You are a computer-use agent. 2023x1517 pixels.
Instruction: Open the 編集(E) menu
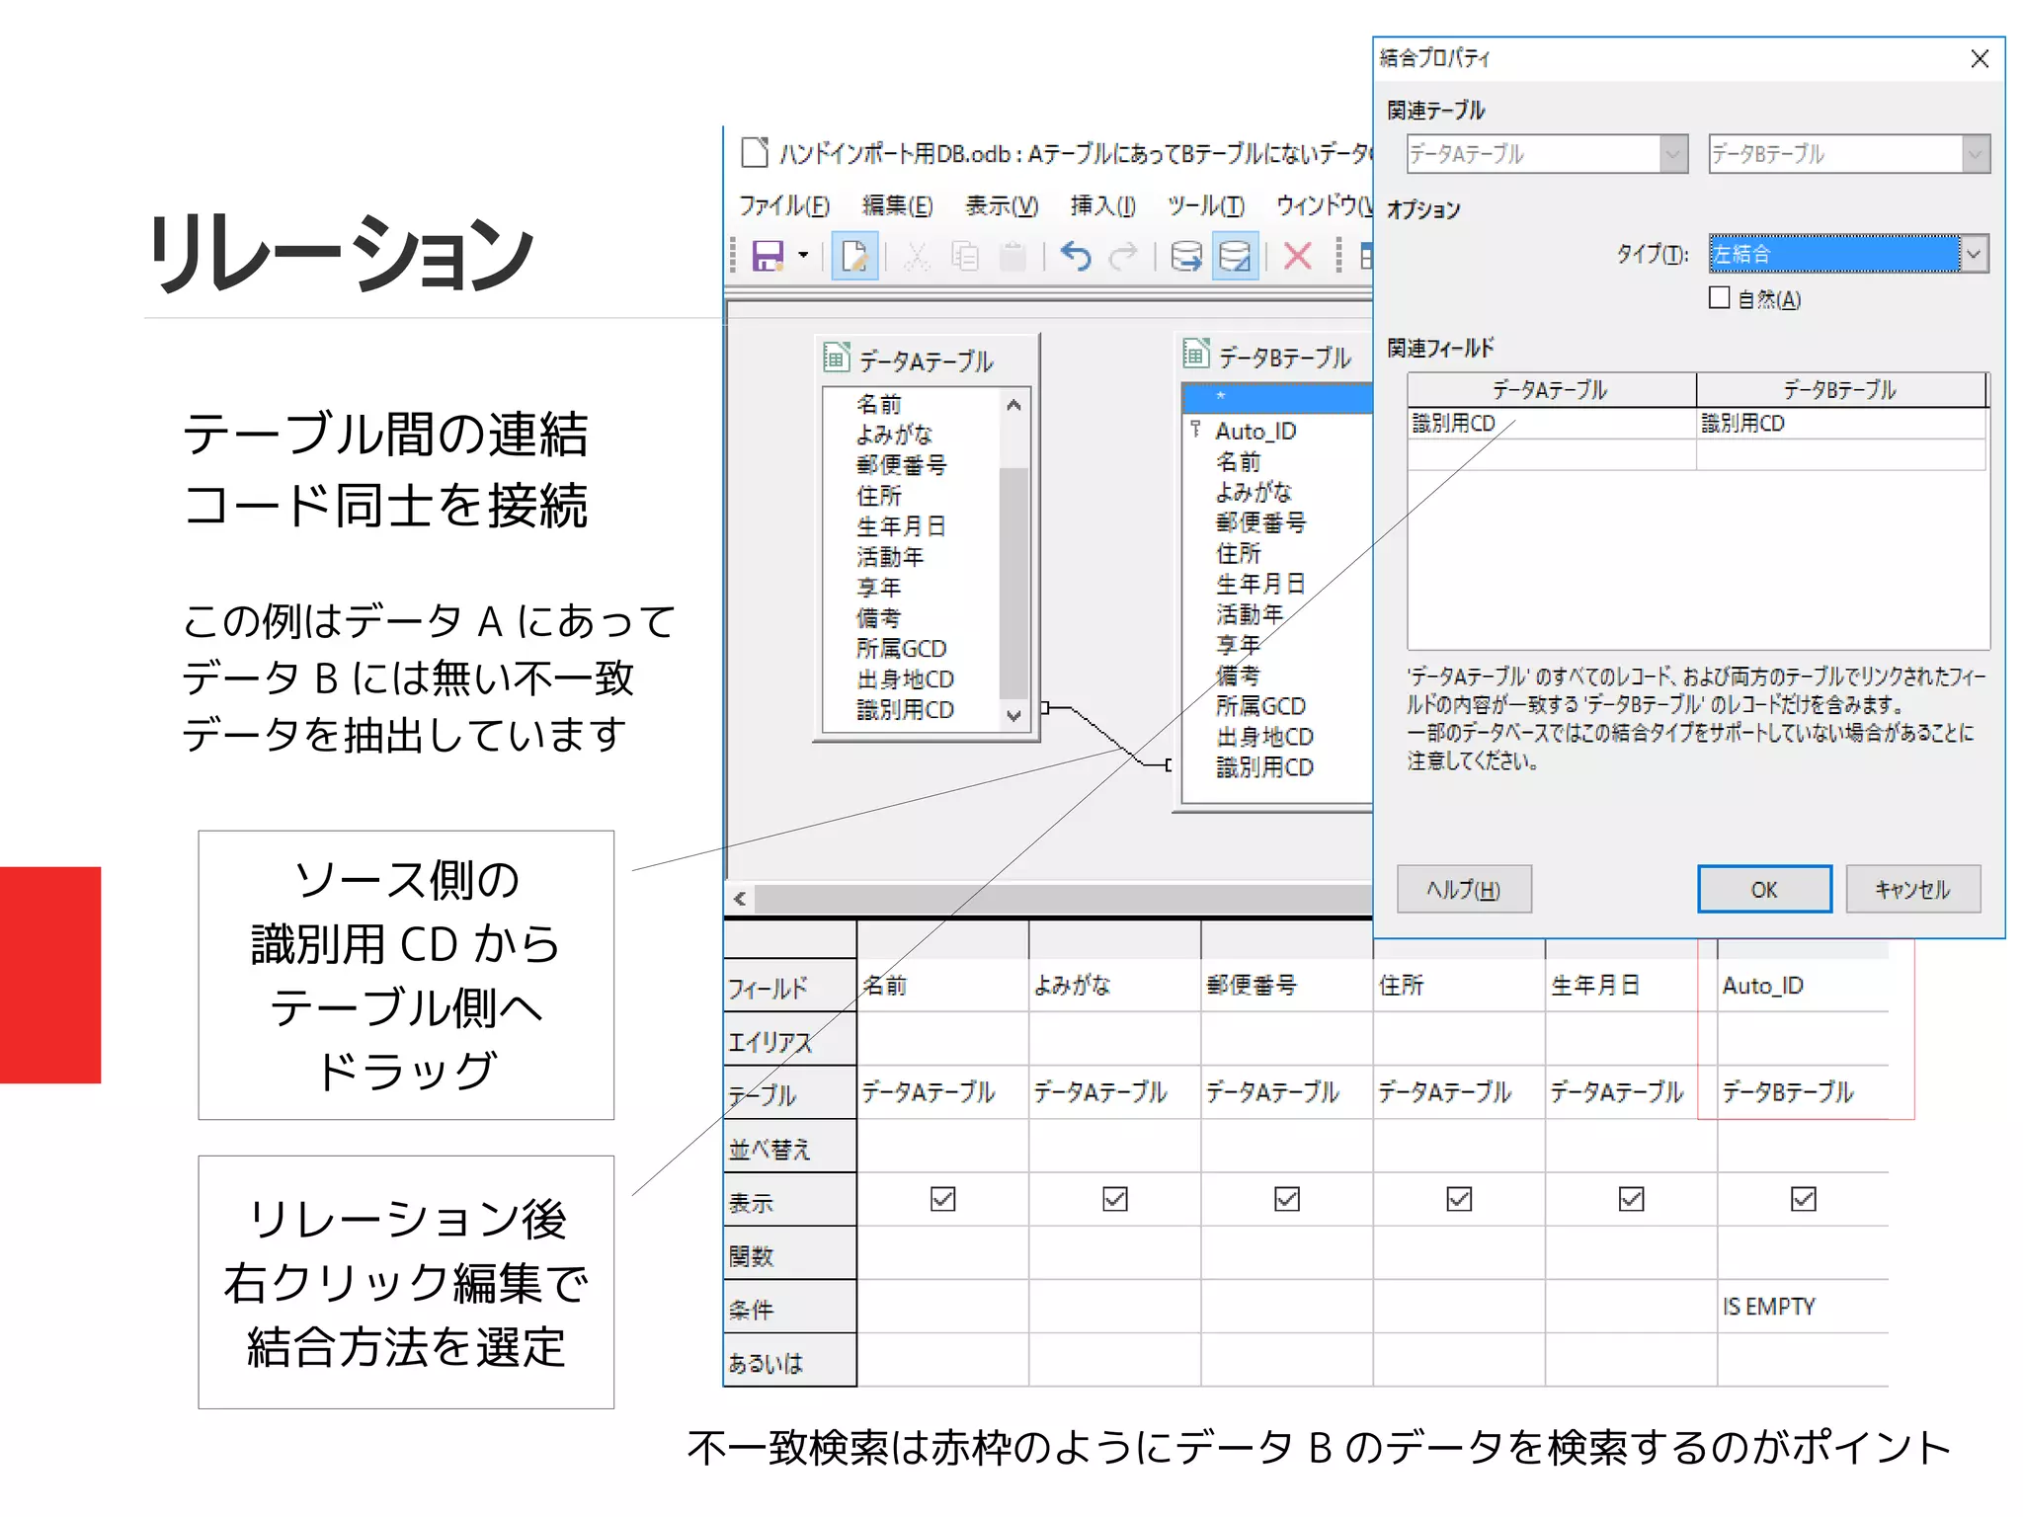897,205
